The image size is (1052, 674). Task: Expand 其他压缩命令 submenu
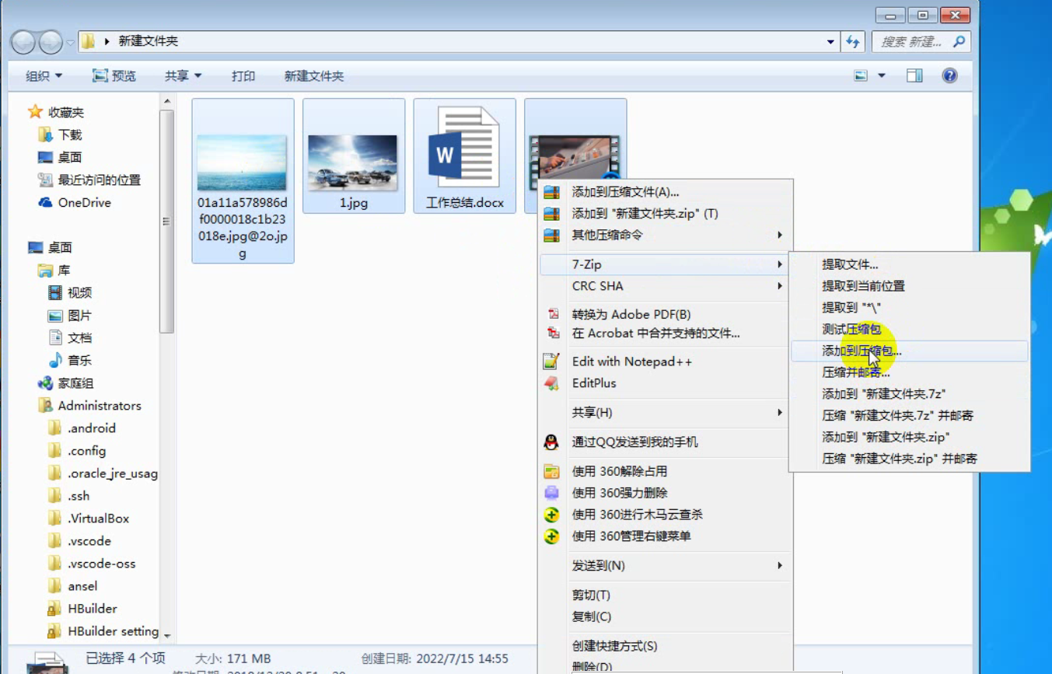coord(666,235)
